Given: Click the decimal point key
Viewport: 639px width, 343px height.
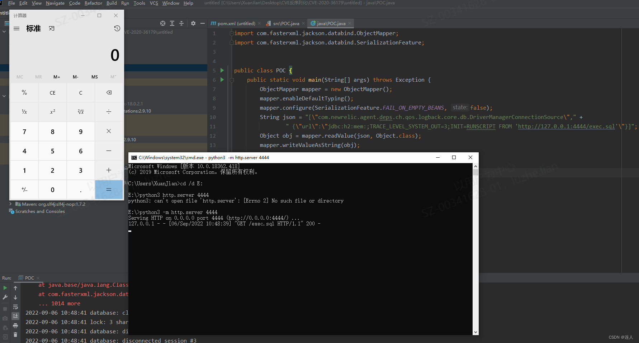Looking at the screenshot, I should 81,190.
